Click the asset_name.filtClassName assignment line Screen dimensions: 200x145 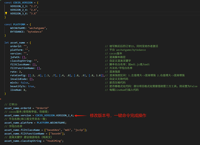(x=46, y=130)
